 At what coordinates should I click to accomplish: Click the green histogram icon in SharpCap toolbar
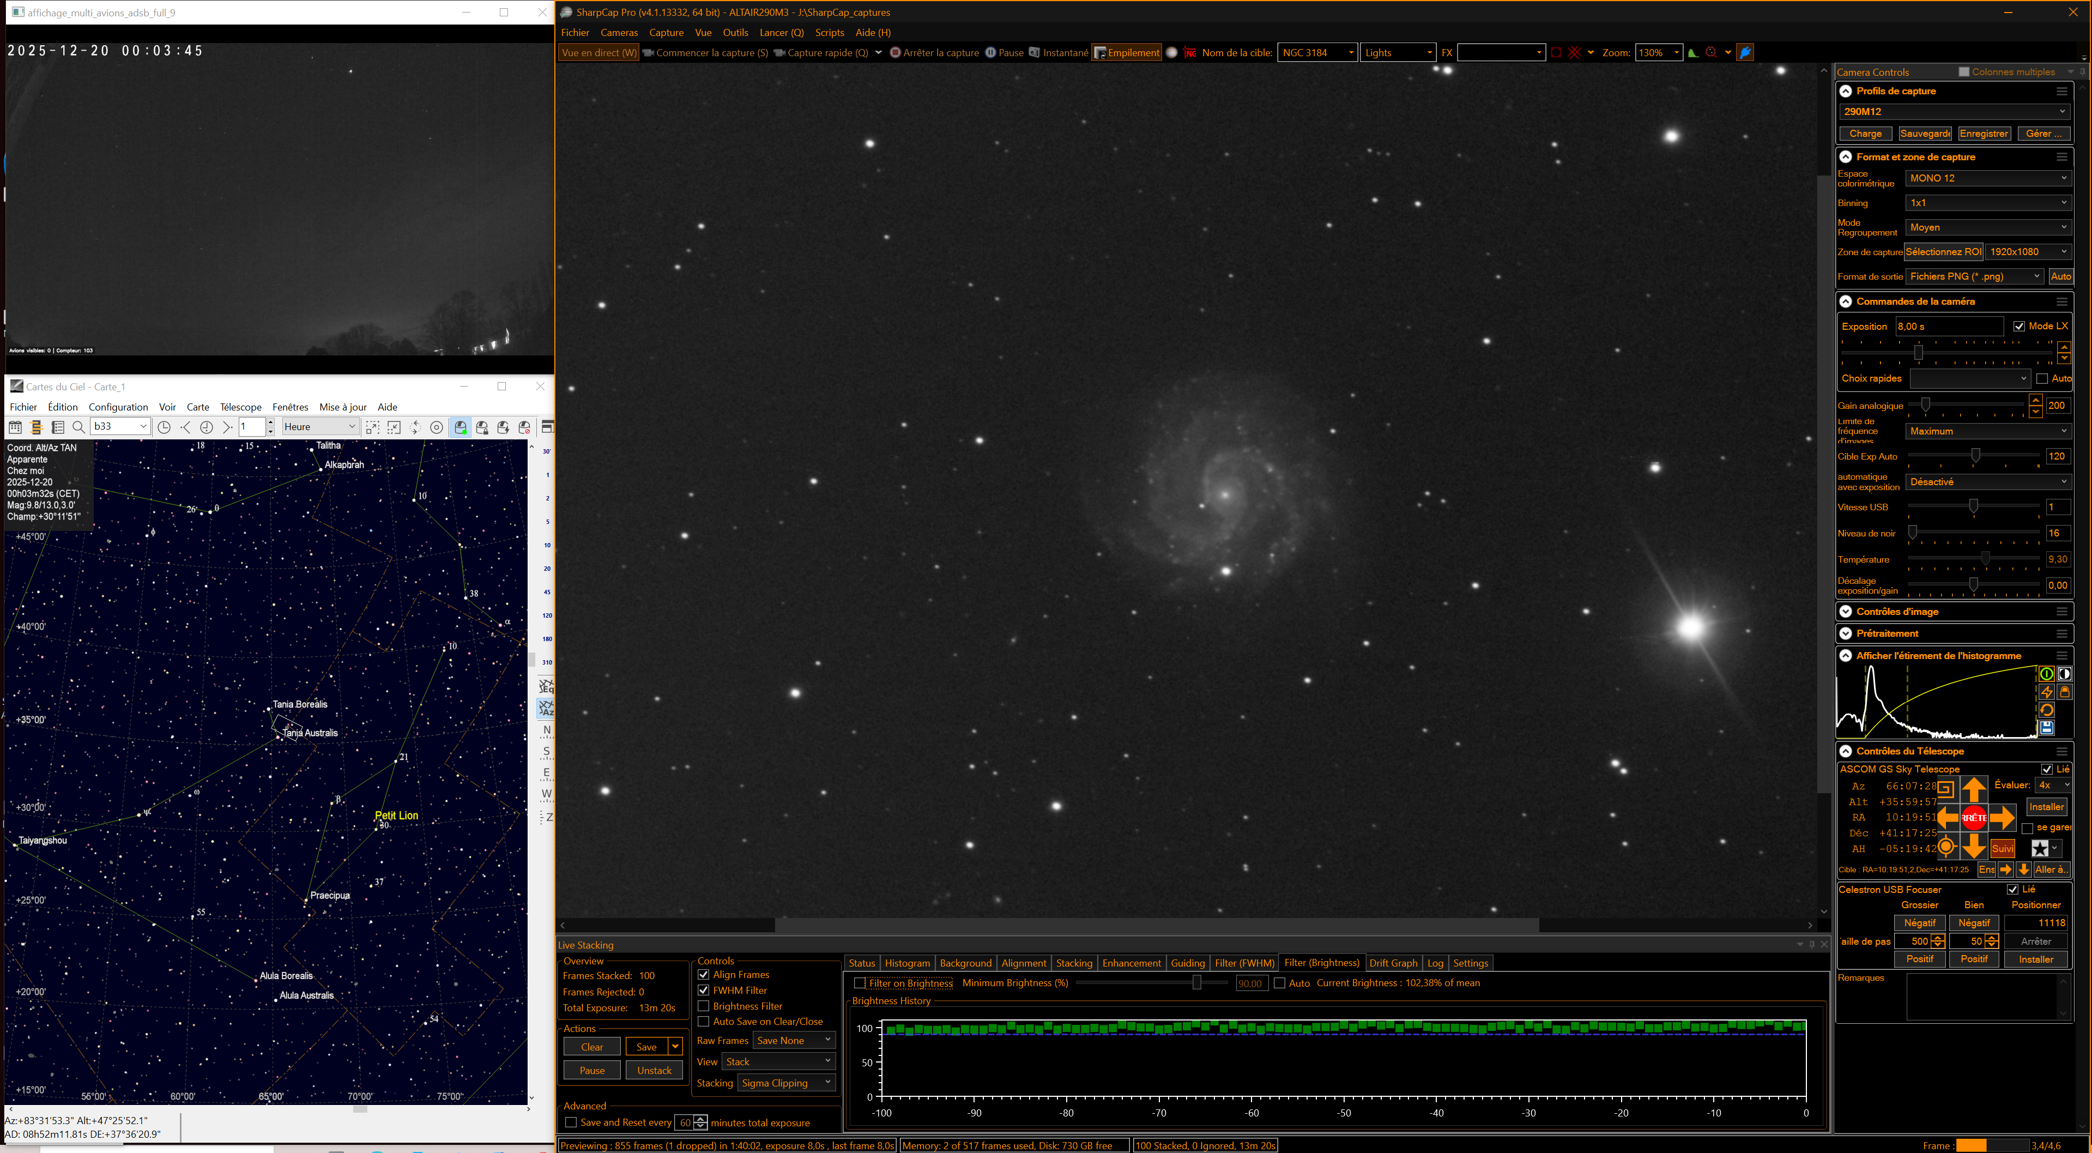click(1693, 53)
